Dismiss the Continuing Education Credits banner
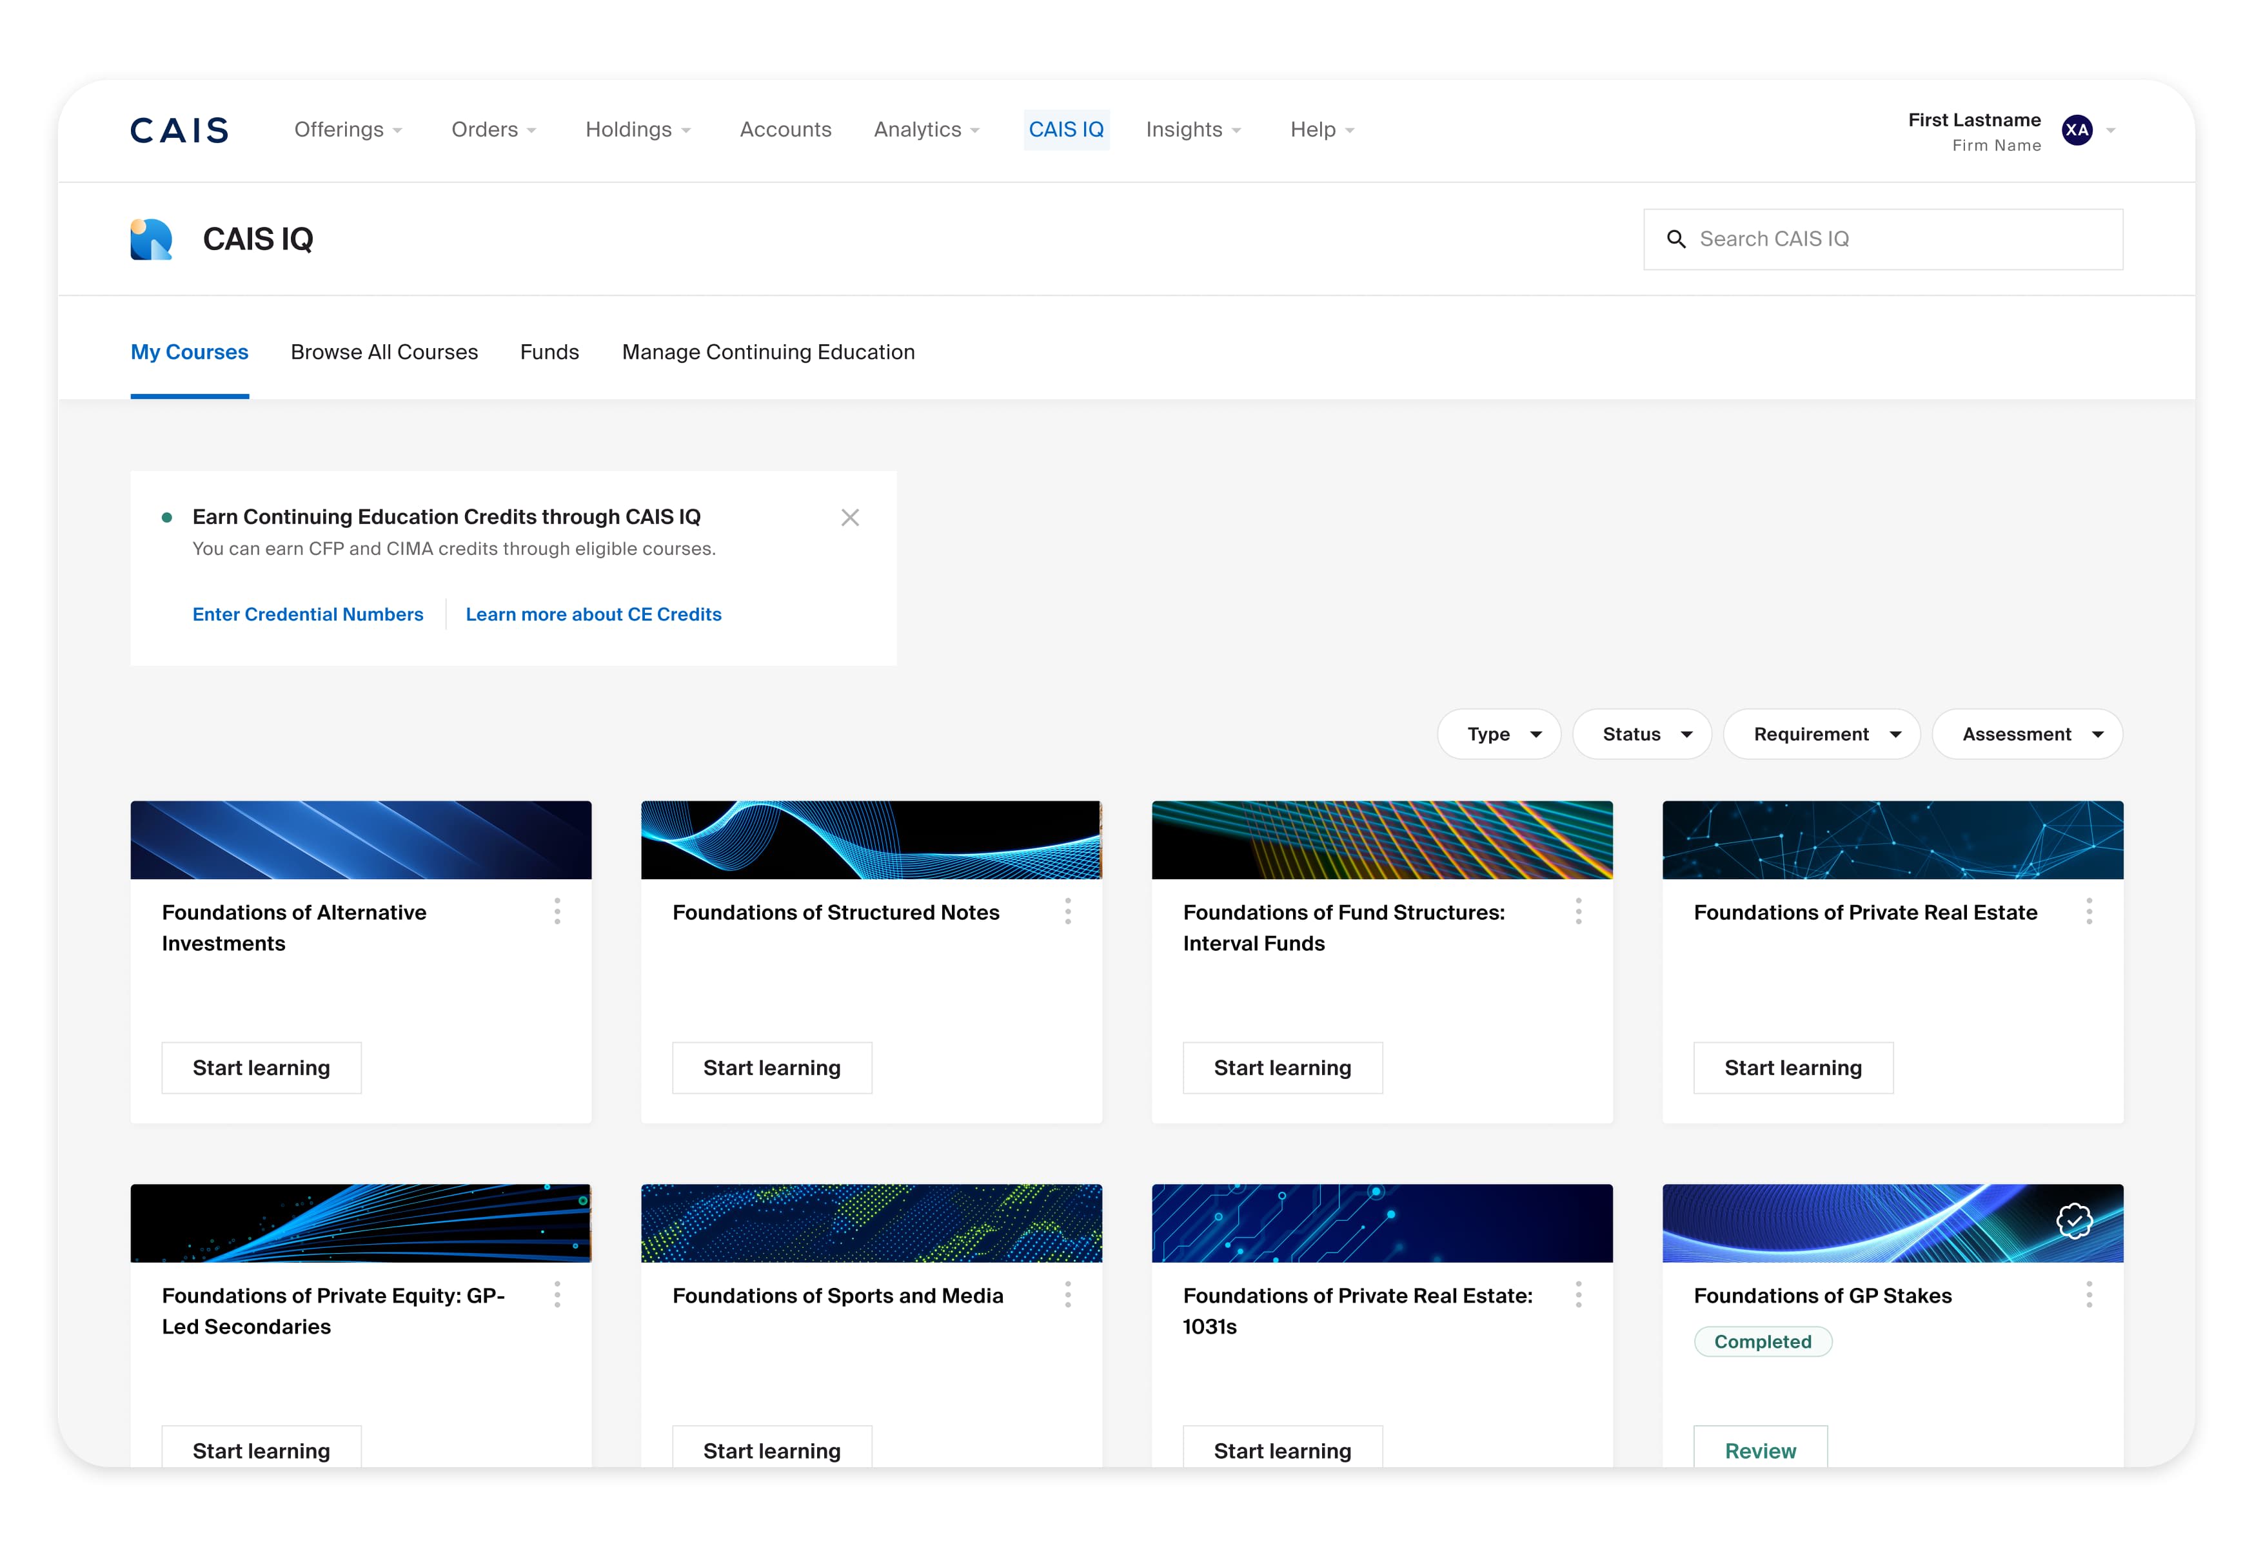Image resolution: width=2252 pixels, height=1547 pixels. pyautogui.click(x=849, y=518)
